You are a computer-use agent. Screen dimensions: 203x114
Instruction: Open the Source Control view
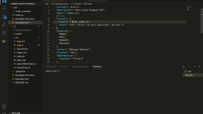coord(4,16)
